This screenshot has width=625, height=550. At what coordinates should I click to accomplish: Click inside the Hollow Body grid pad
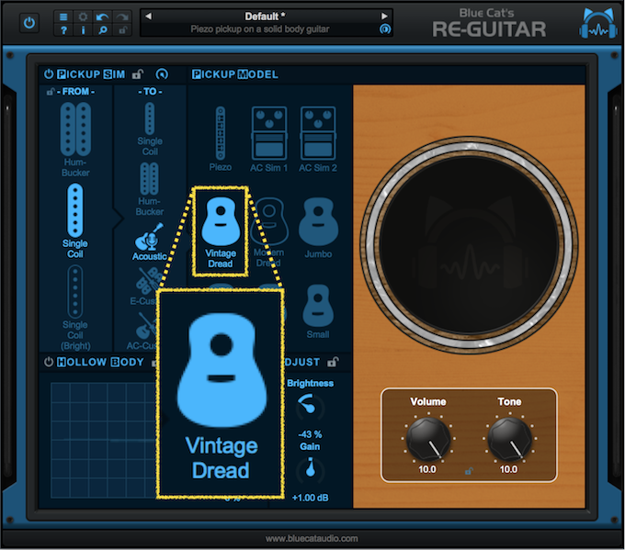pyautogui.click(x=103, y=440)
